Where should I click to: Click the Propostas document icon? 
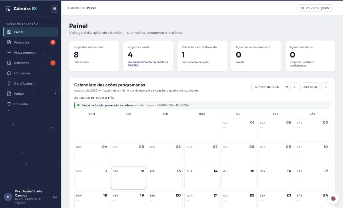coord(9,42)
